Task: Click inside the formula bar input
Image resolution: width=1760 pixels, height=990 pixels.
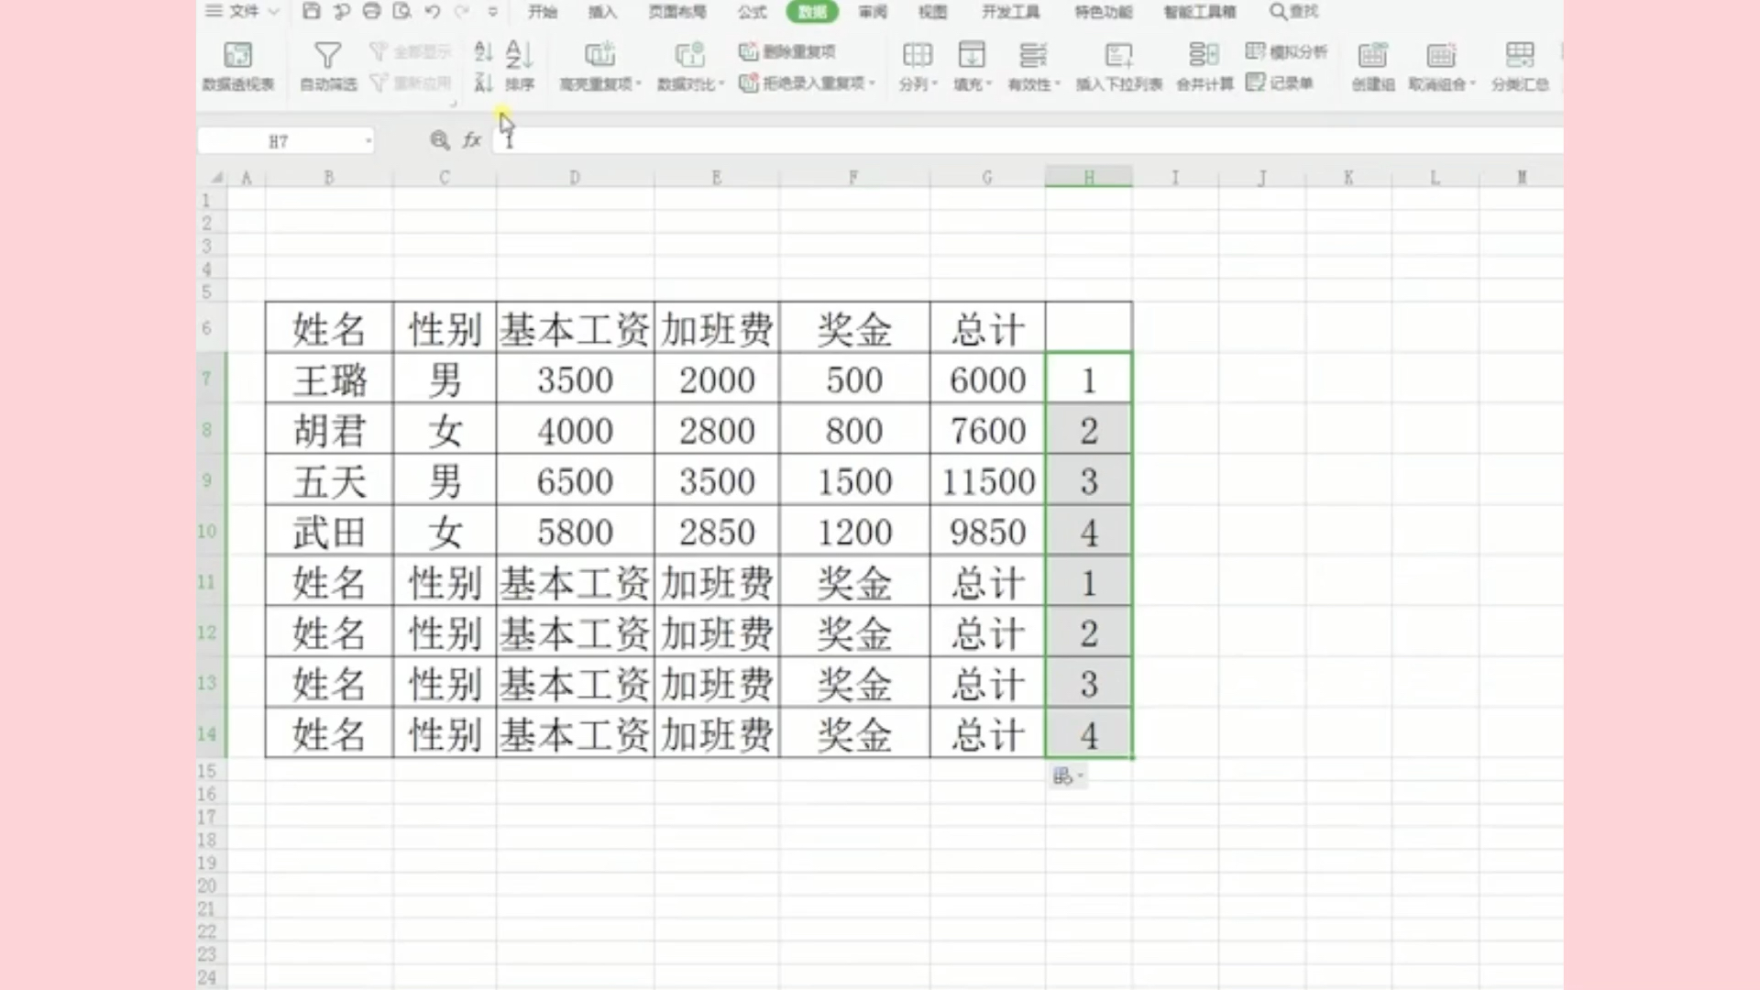Action: (x=1027, y=140)
